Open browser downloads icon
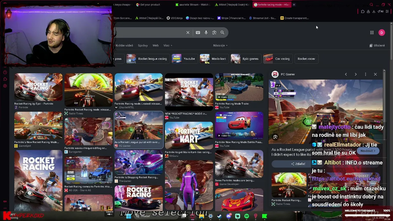The image size is (393, 221). (374, 12)
